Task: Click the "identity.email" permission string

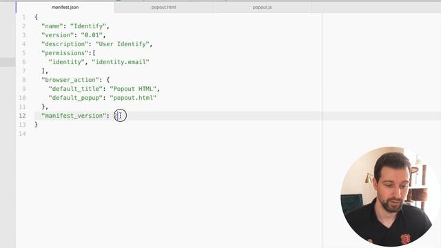Action: pos(121,62)
